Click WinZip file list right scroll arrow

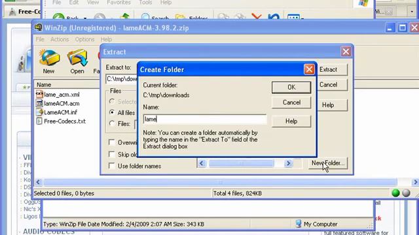pos(415,182)
